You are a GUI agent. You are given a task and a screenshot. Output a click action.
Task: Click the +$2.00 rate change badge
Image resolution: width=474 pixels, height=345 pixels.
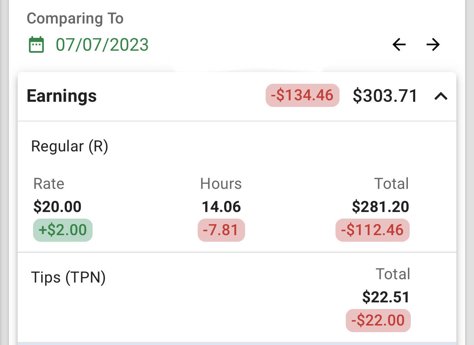pos(63,230)
